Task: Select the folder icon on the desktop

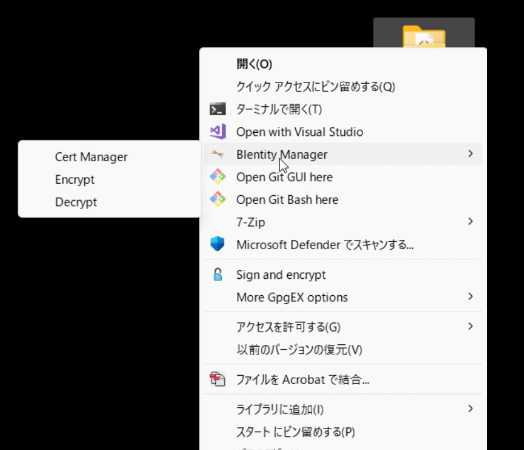Action: point(423,36)
